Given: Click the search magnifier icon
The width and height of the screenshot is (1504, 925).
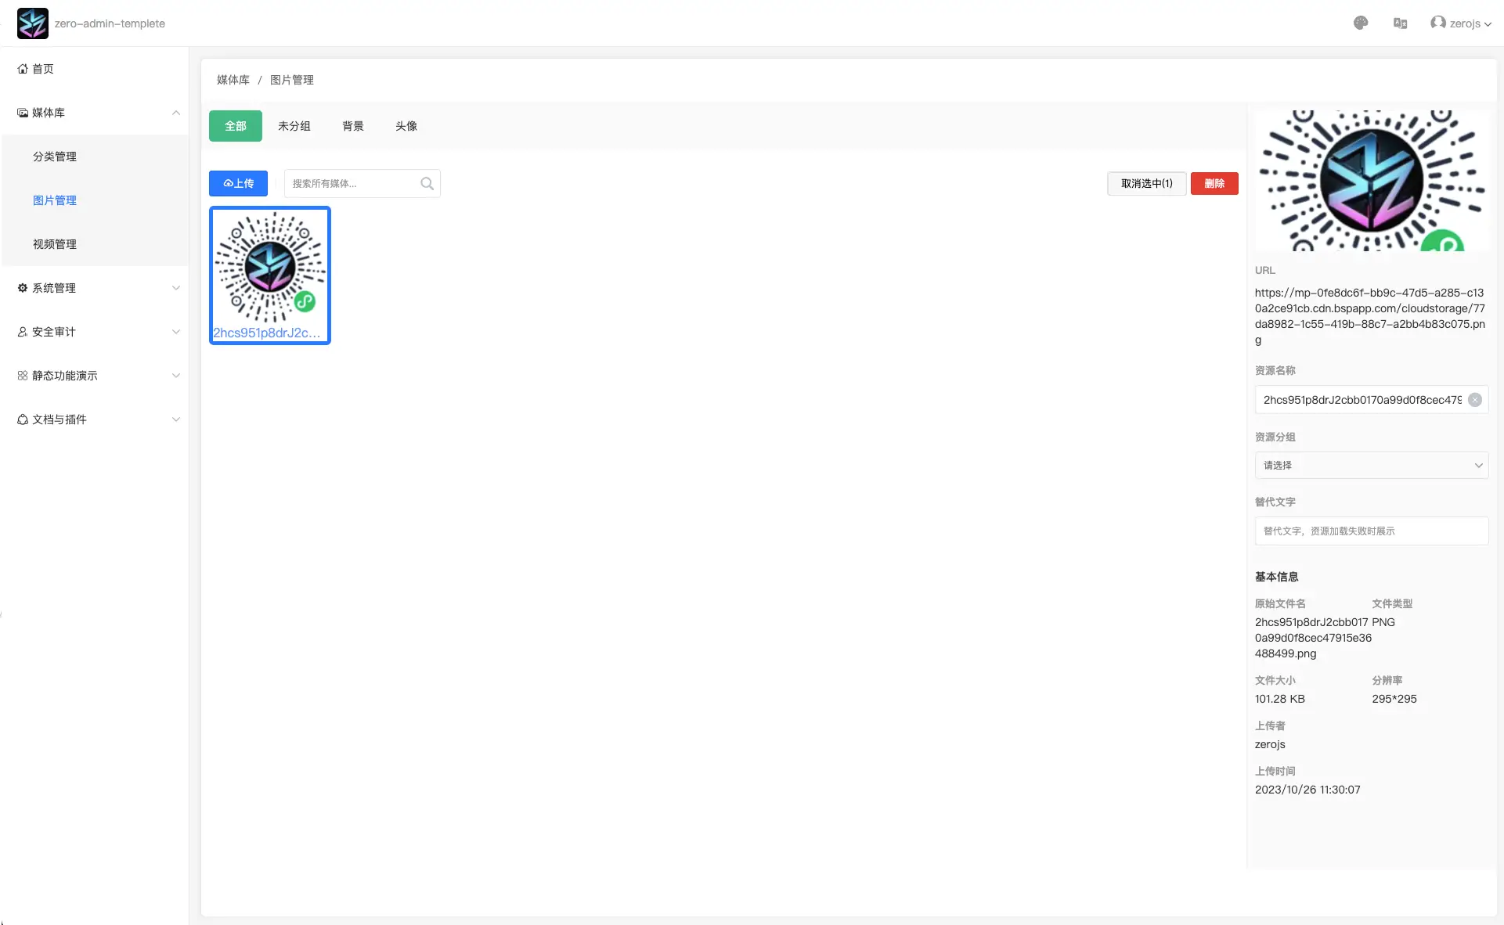Looking at the screenshot, I should point(427,183).
